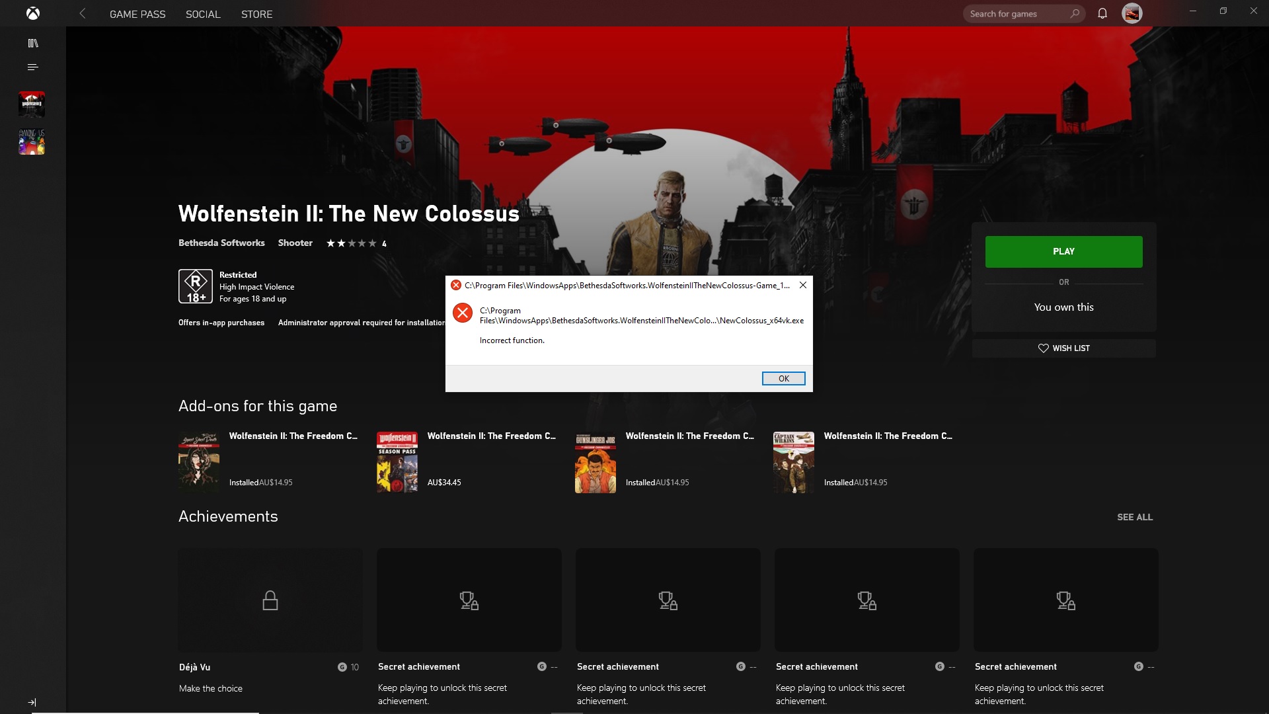Viewport: 1269px width, 714px height.
Task: Click the notification bell icon
Action: pos(1102,13)
